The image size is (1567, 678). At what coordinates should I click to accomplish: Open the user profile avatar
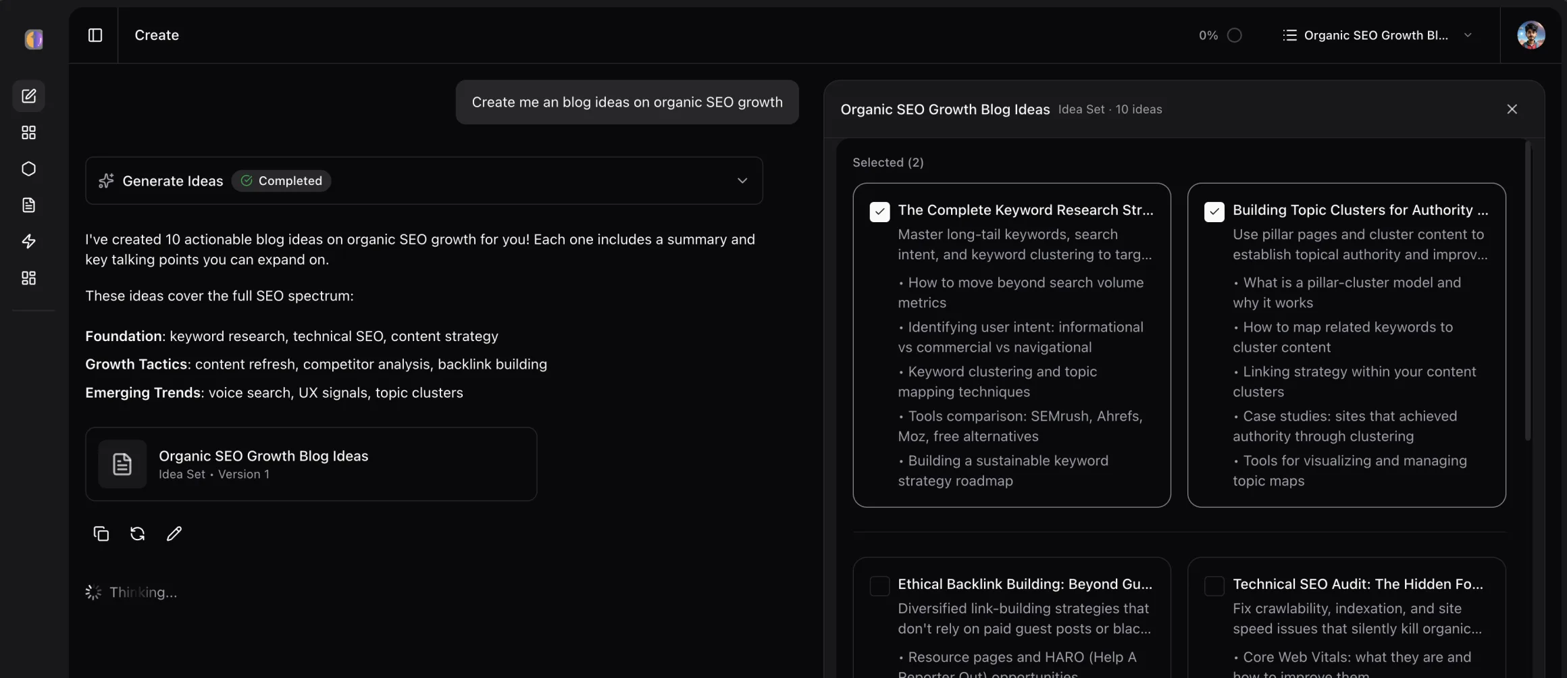[1531, 35]
